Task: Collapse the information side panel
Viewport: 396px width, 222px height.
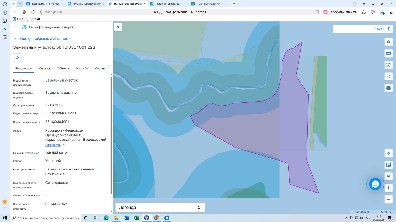Action: [118, 27]
